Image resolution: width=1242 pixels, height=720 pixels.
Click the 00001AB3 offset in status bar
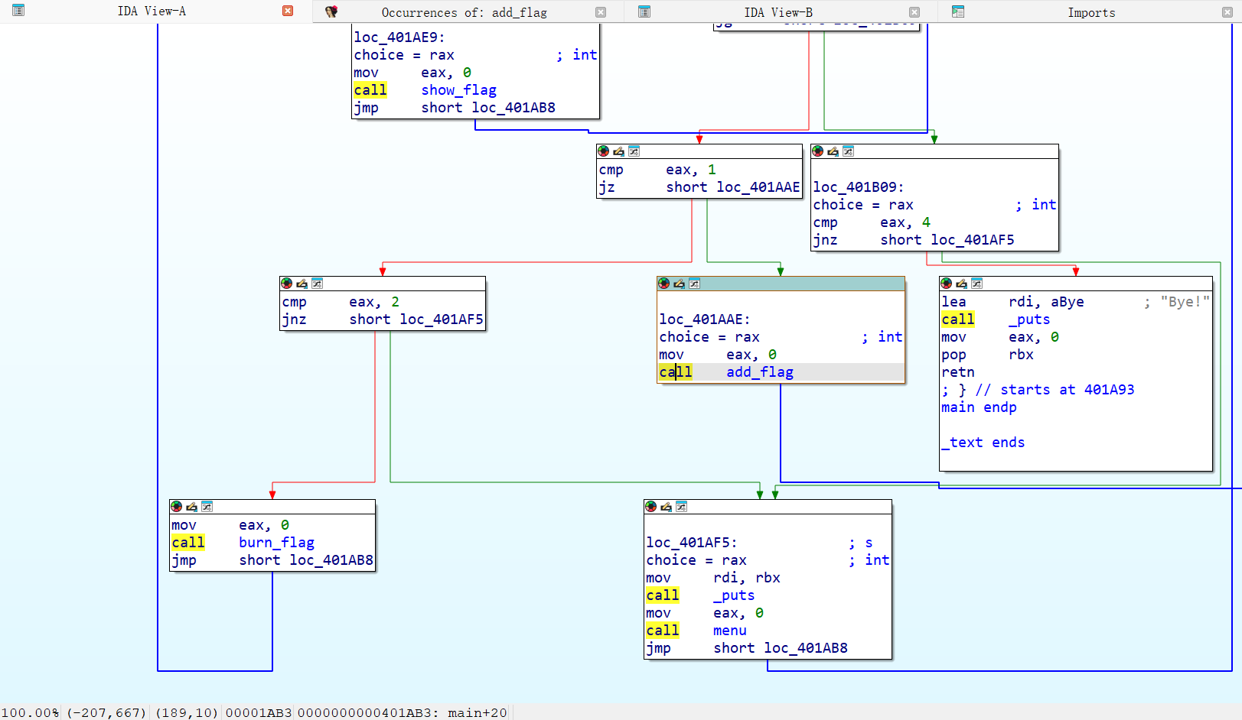click(x=259, y=712)
